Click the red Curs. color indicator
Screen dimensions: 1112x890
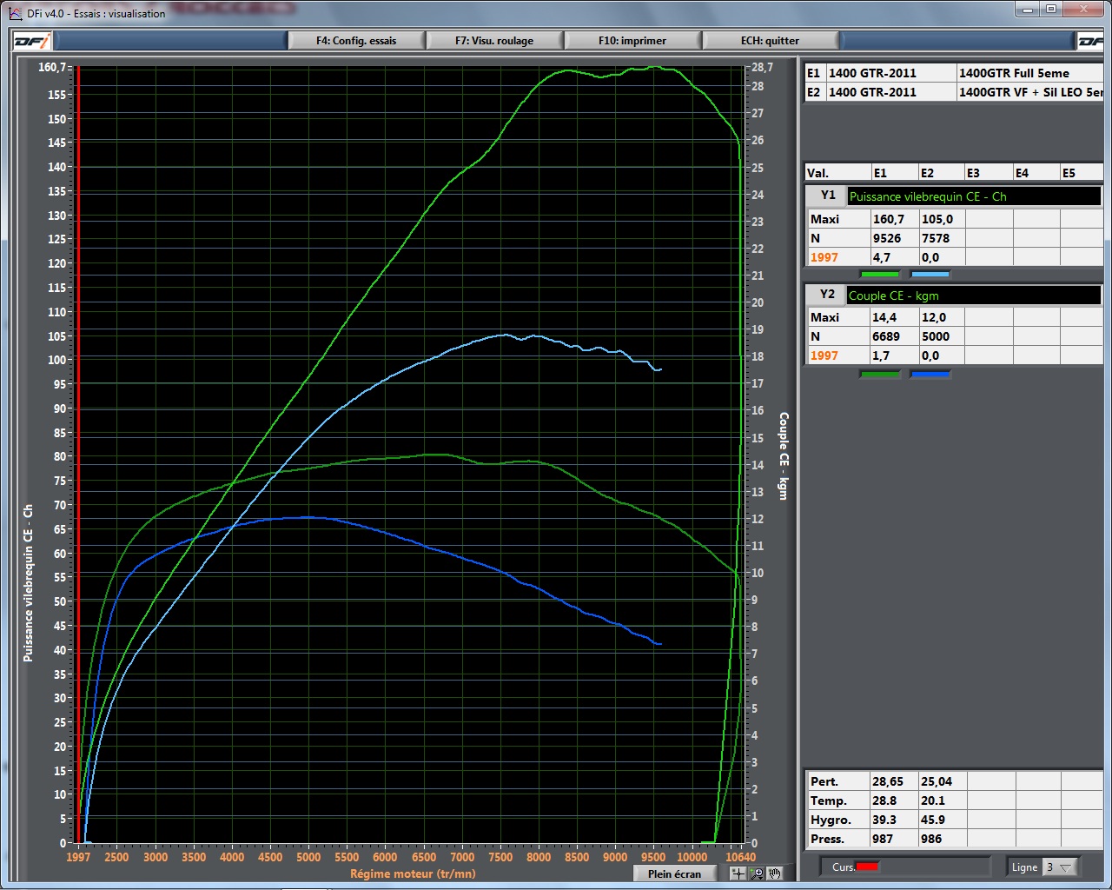pyautogui.click(x=867, y=867)
